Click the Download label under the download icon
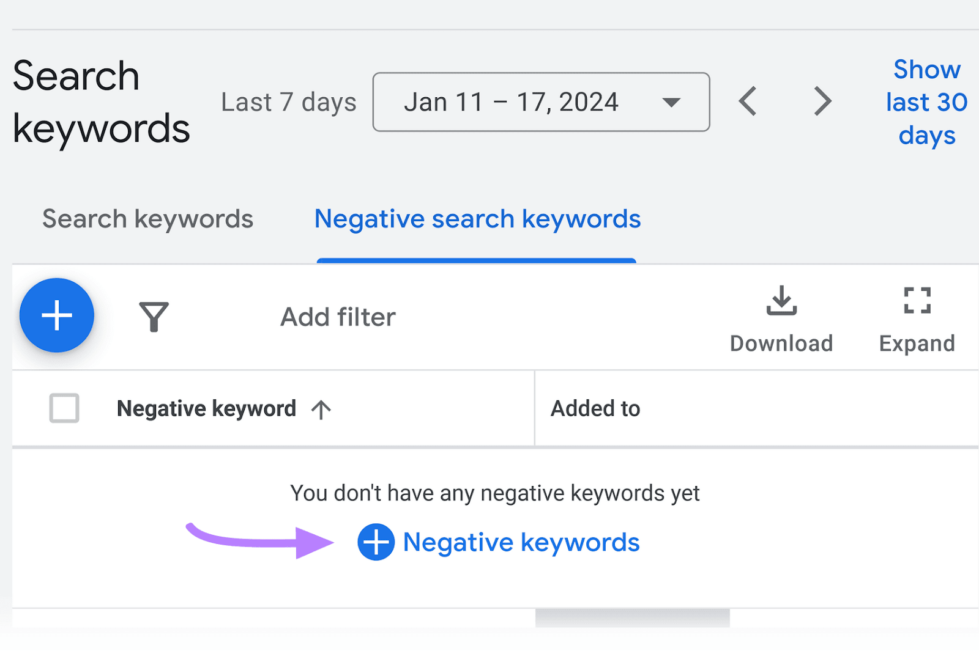This screenshot has height=651, width=979. pos(781,343)
